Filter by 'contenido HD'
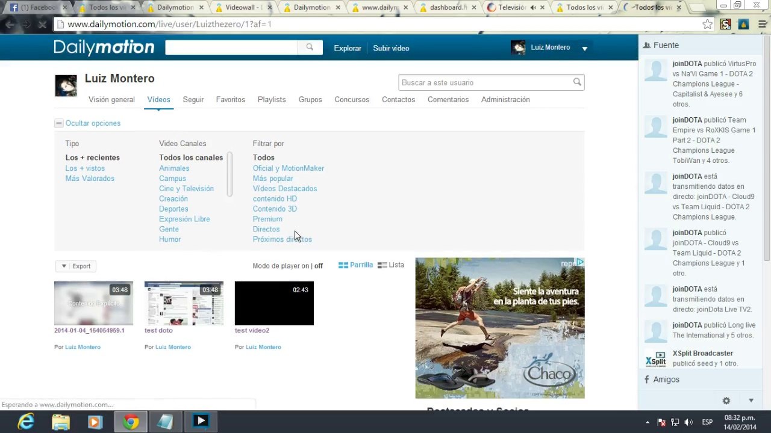The width and height of the screenshot is (771, 433). (x=275, y=199)
